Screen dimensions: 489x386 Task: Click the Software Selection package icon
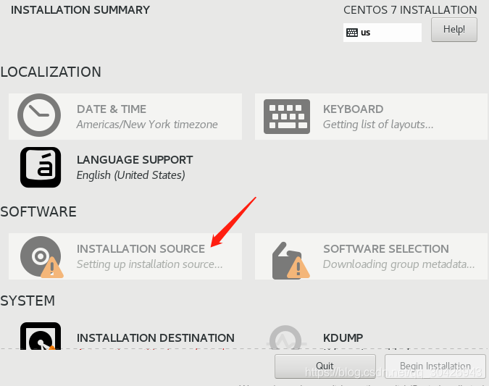[x=291, y=260]
